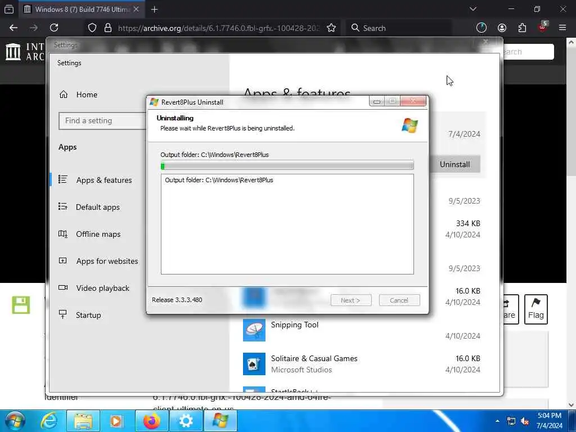Click Next in Revert8Plus Uninstall

[351, 300]
